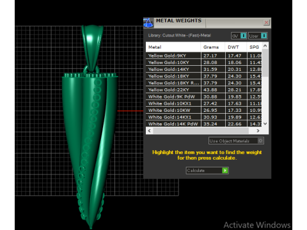Select the Yellow Gold:22KY row
The image size is (307, 230).
(204, 89)
